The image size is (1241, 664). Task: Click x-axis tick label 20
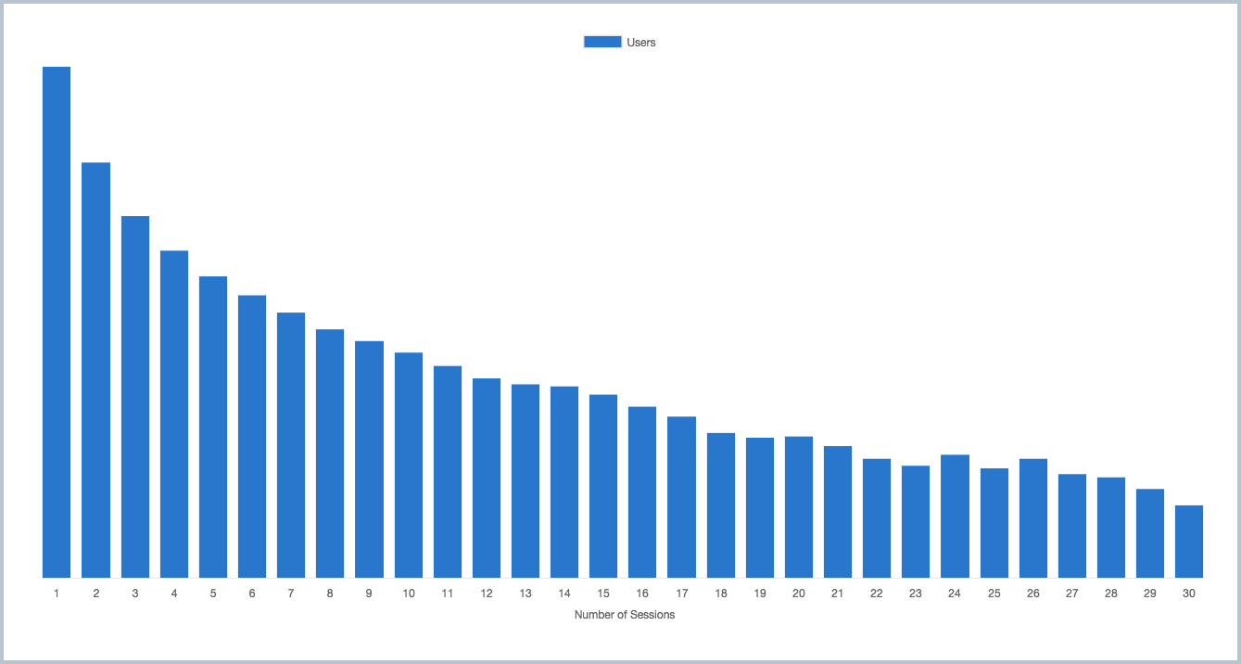point(799,593)
